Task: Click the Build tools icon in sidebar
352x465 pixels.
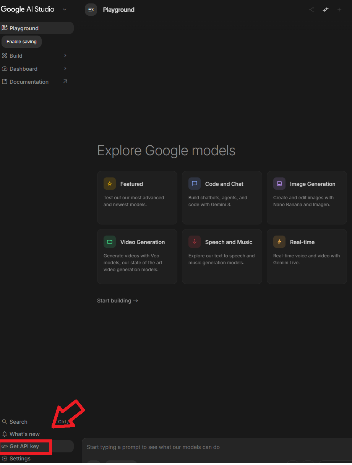Action: pos(5,55)
